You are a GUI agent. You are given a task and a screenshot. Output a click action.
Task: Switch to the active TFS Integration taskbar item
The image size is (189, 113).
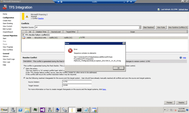pos(72,110)
